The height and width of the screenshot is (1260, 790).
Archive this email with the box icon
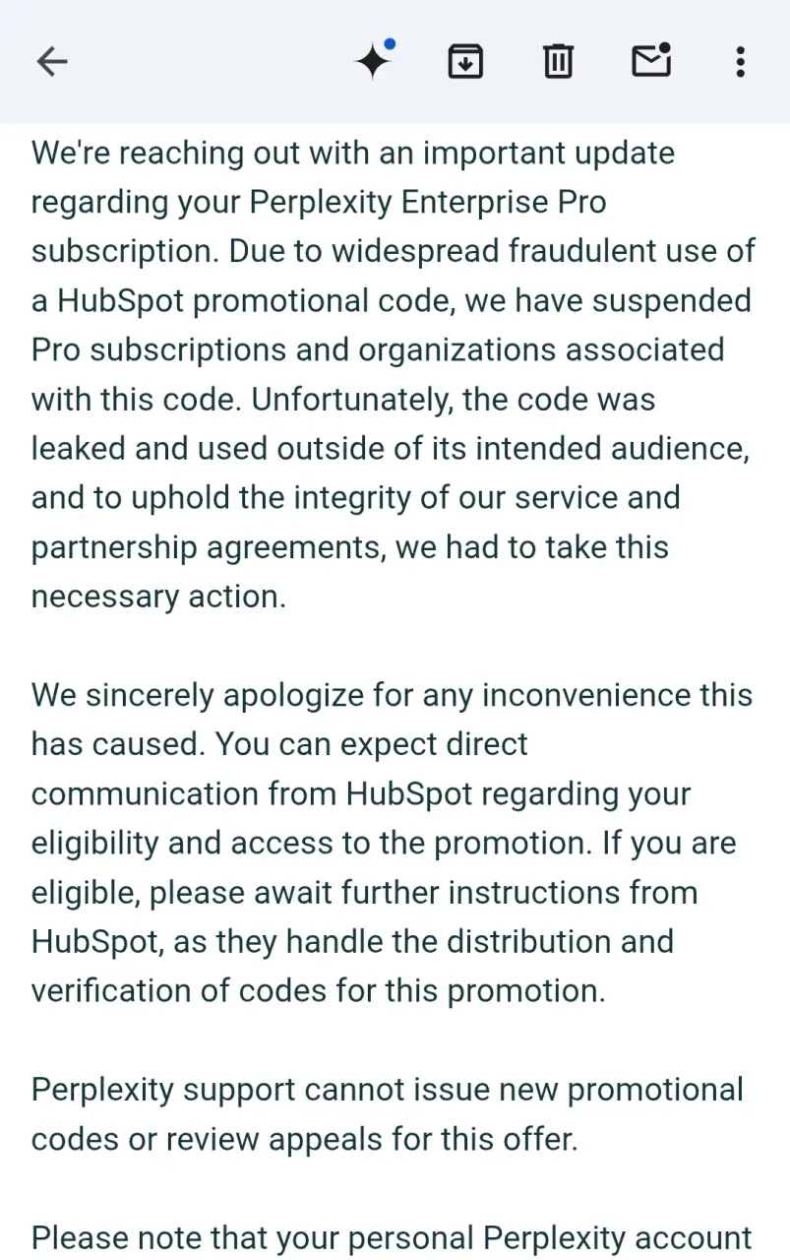pyautogui.click(x=465, y=62)
